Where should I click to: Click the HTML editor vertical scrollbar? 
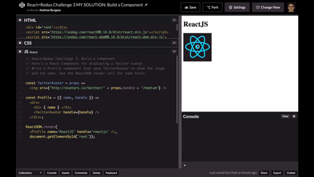[x=177, y=27]
